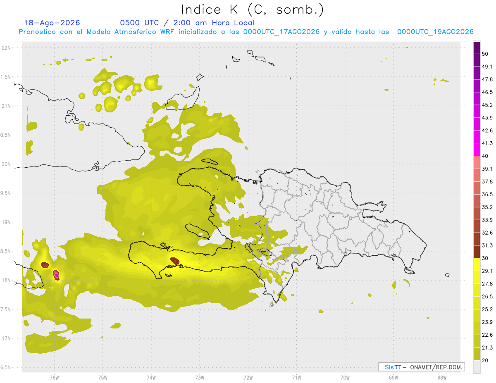
Task: Pick the dark brown legend band between 30 and 31.3
Action: coord(477,252)
